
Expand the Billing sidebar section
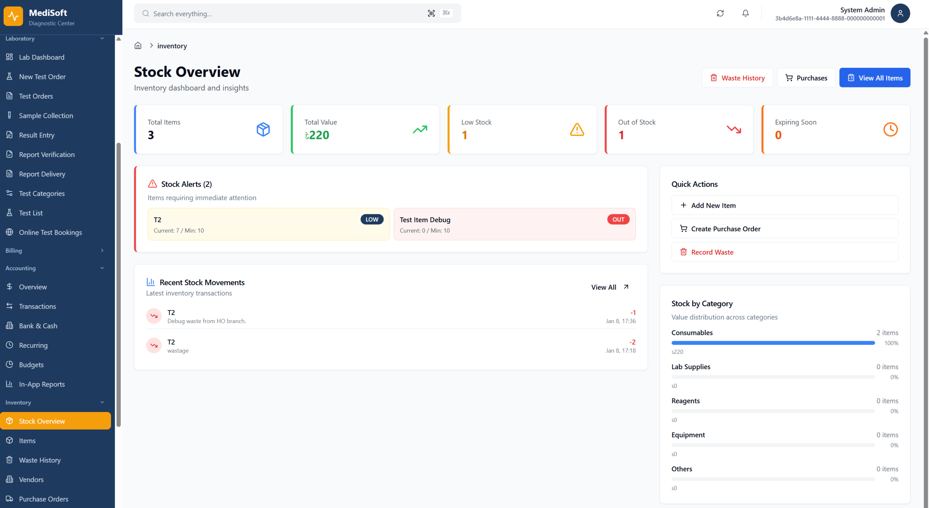click(x=102, y=251)
